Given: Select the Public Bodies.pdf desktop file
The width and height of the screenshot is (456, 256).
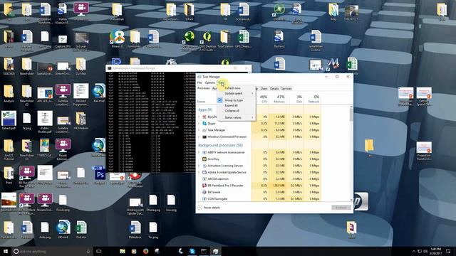Looking at the screenshot, I should 45,122.
